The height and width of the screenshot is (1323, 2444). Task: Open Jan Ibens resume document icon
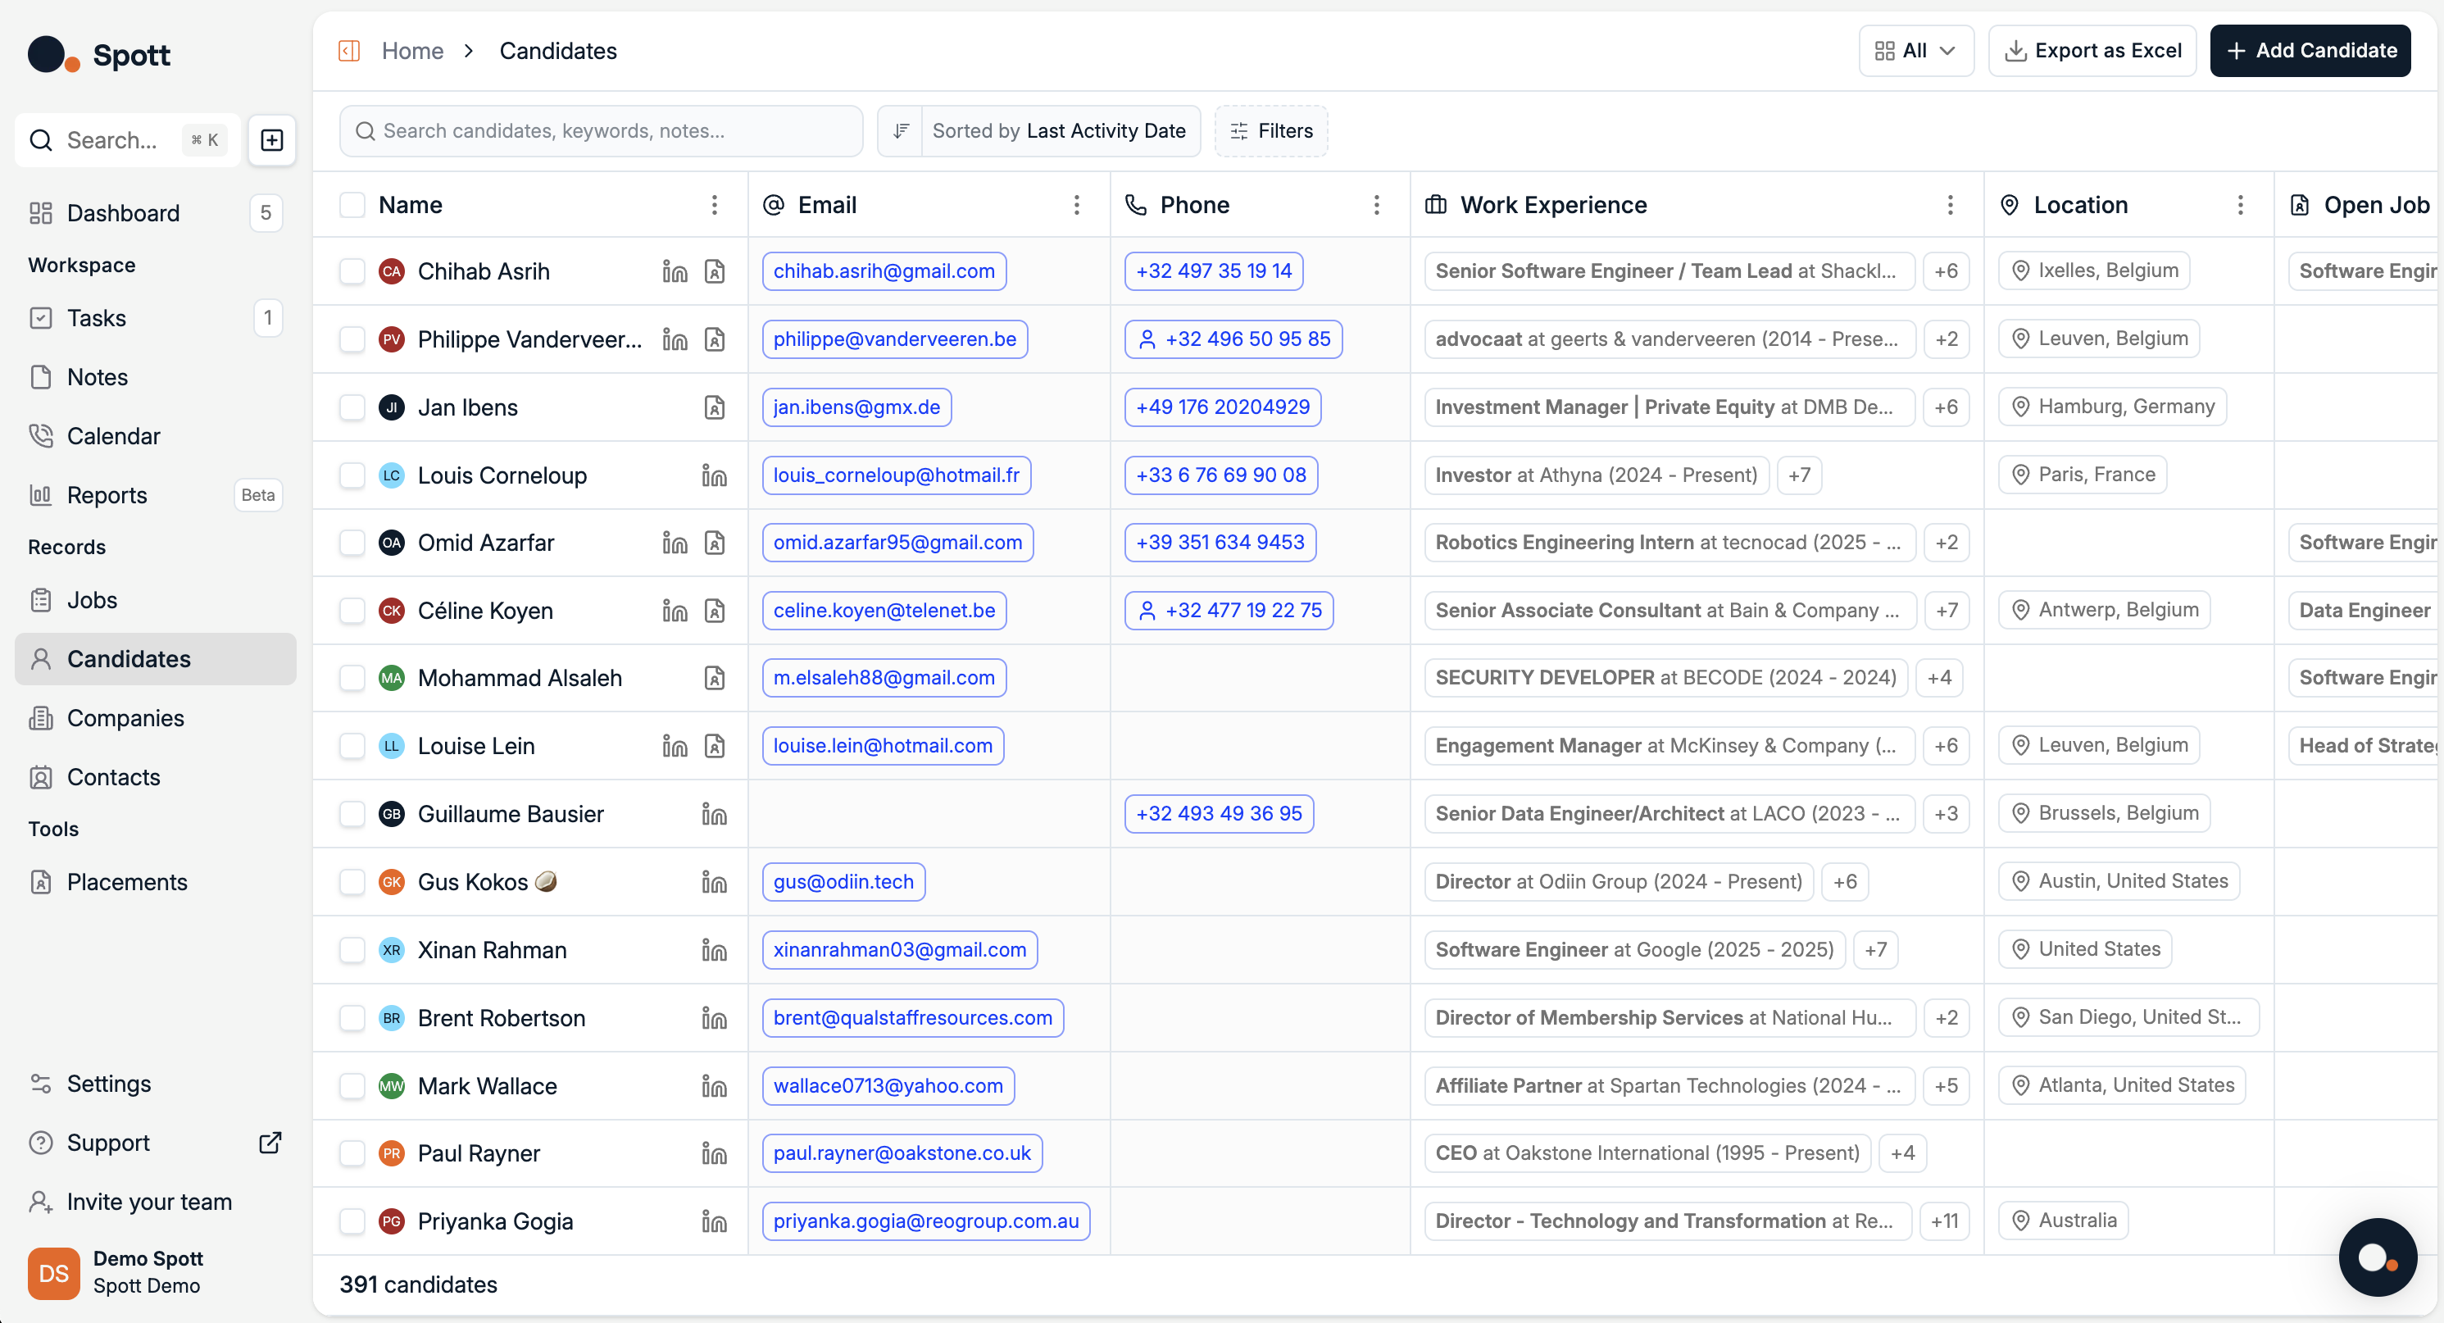pyautogui.click(x=715, y=407)
